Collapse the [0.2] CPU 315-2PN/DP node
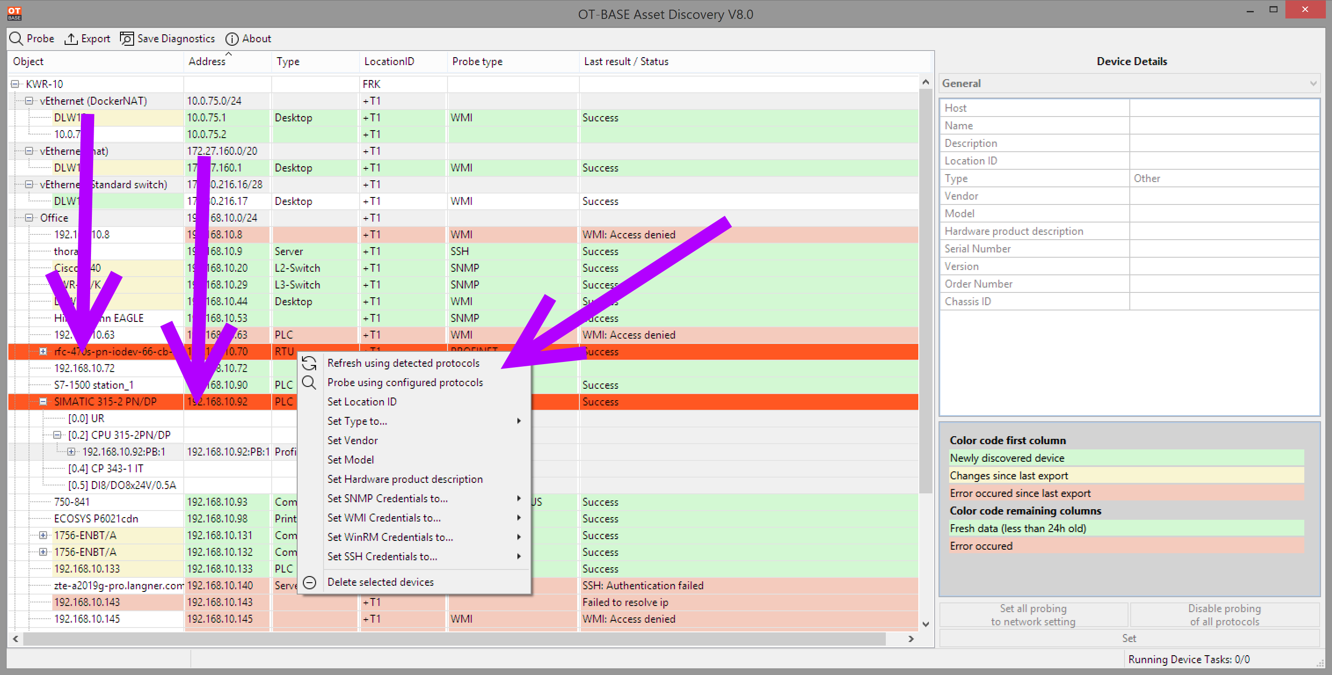Viewport: 1332px width, 675px height. tap(58, 435)
